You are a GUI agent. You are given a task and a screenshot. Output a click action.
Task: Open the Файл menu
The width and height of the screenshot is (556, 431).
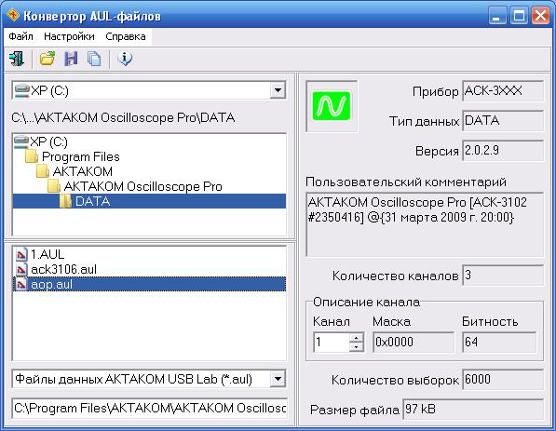click(20, 36)
